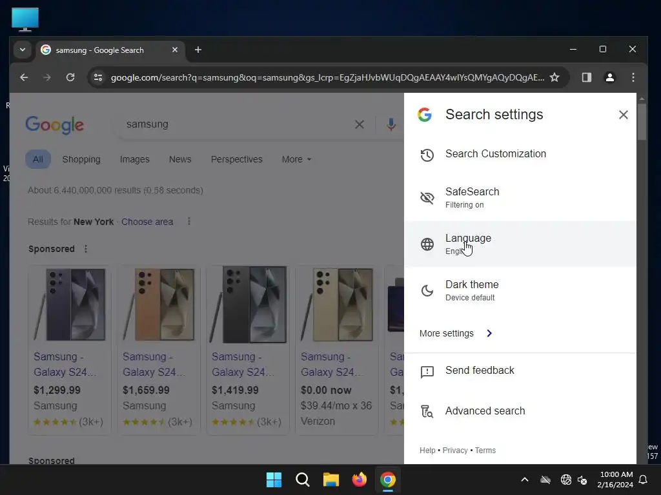Open the $1,659.99 Galaxy S24 product
This screenshot has height=495, width=661.
tap(159, 349)
